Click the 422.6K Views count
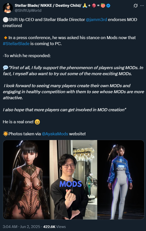This screenshot has width=146, height=231. [x=54, y=226]
